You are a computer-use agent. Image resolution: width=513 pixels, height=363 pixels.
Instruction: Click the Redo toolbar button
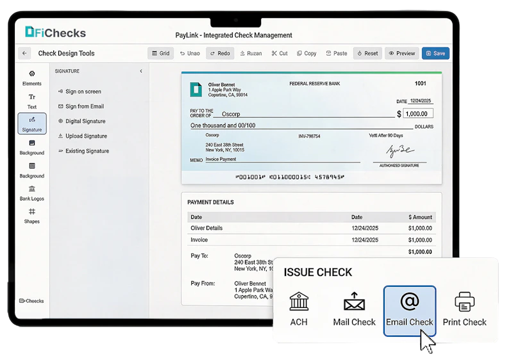220,53
